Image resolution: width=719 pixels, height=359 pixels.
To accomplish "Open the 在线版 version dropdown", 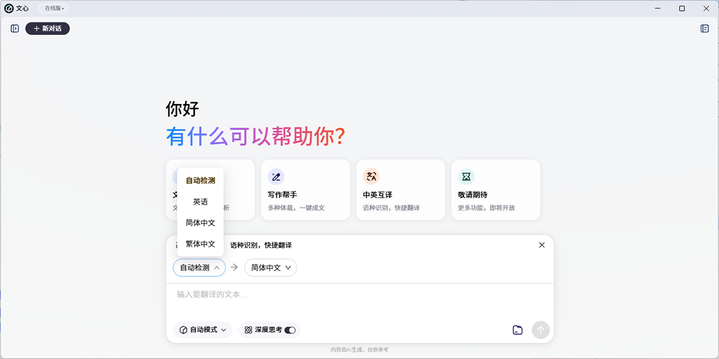I will [55, 8].
